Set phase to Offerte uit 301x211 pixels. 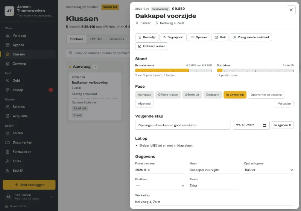click(x=192, y=95)
